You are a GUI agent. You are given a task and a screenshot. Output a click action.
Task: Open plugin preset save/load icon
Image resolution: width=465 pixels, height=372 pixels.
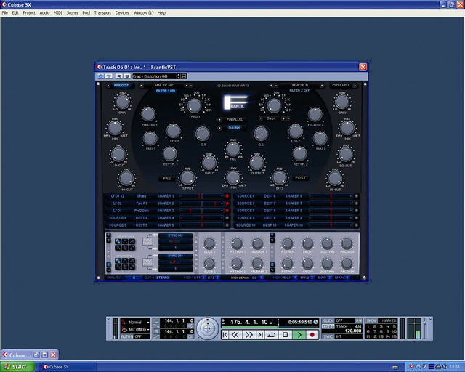[184, 76]
